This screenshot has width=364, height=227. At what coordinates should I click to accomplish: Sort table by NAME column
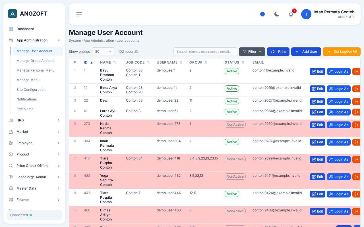[x=108, y=62]
